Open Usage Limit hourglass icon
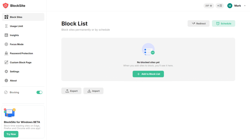The height and width of the screenshot is (140, 250). click(6, 26)
